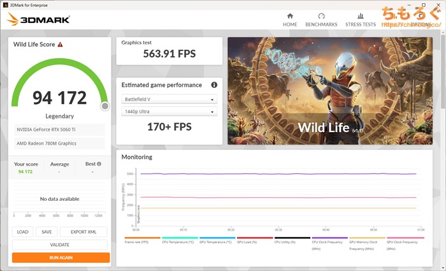Click the purple CPU clock line in chart
The image size is (446, 271).
pos(278,173)
